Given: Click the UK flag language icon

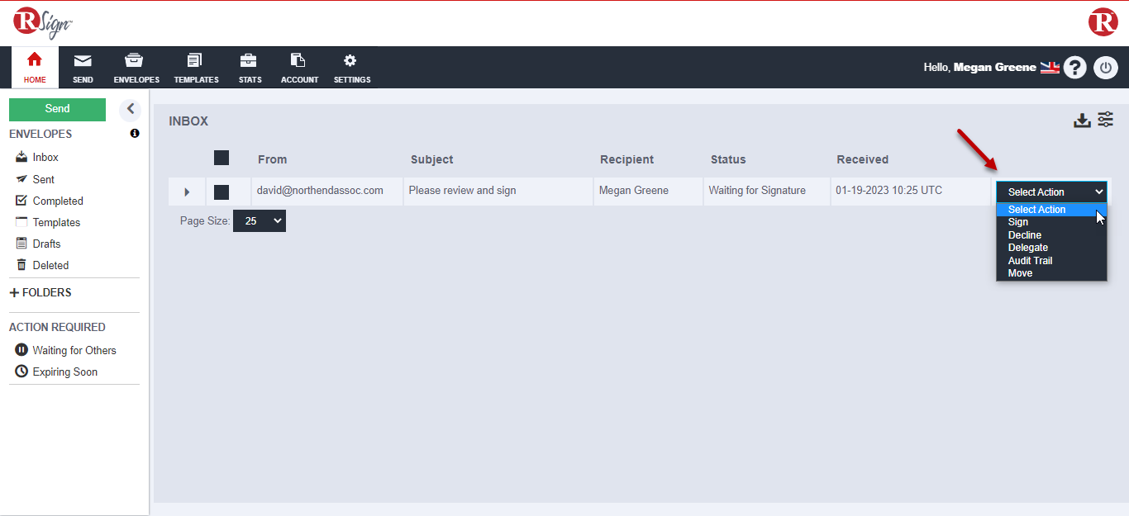Looking at the screenshot, I should tap(1050, 68).
